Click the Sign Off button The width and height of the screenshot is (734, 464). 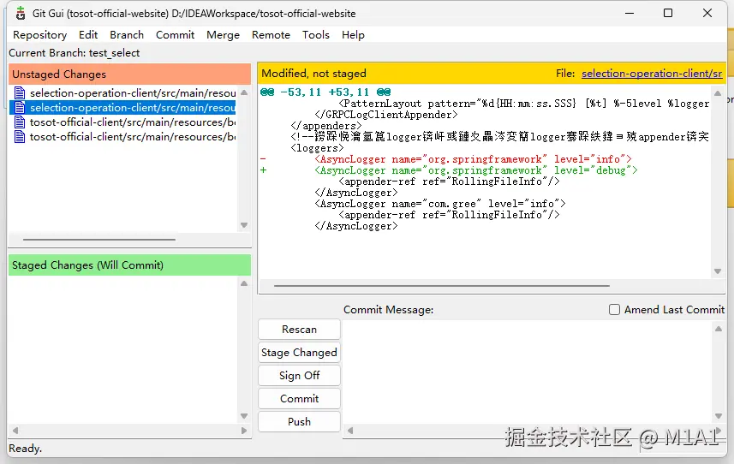tap(299, 376)
